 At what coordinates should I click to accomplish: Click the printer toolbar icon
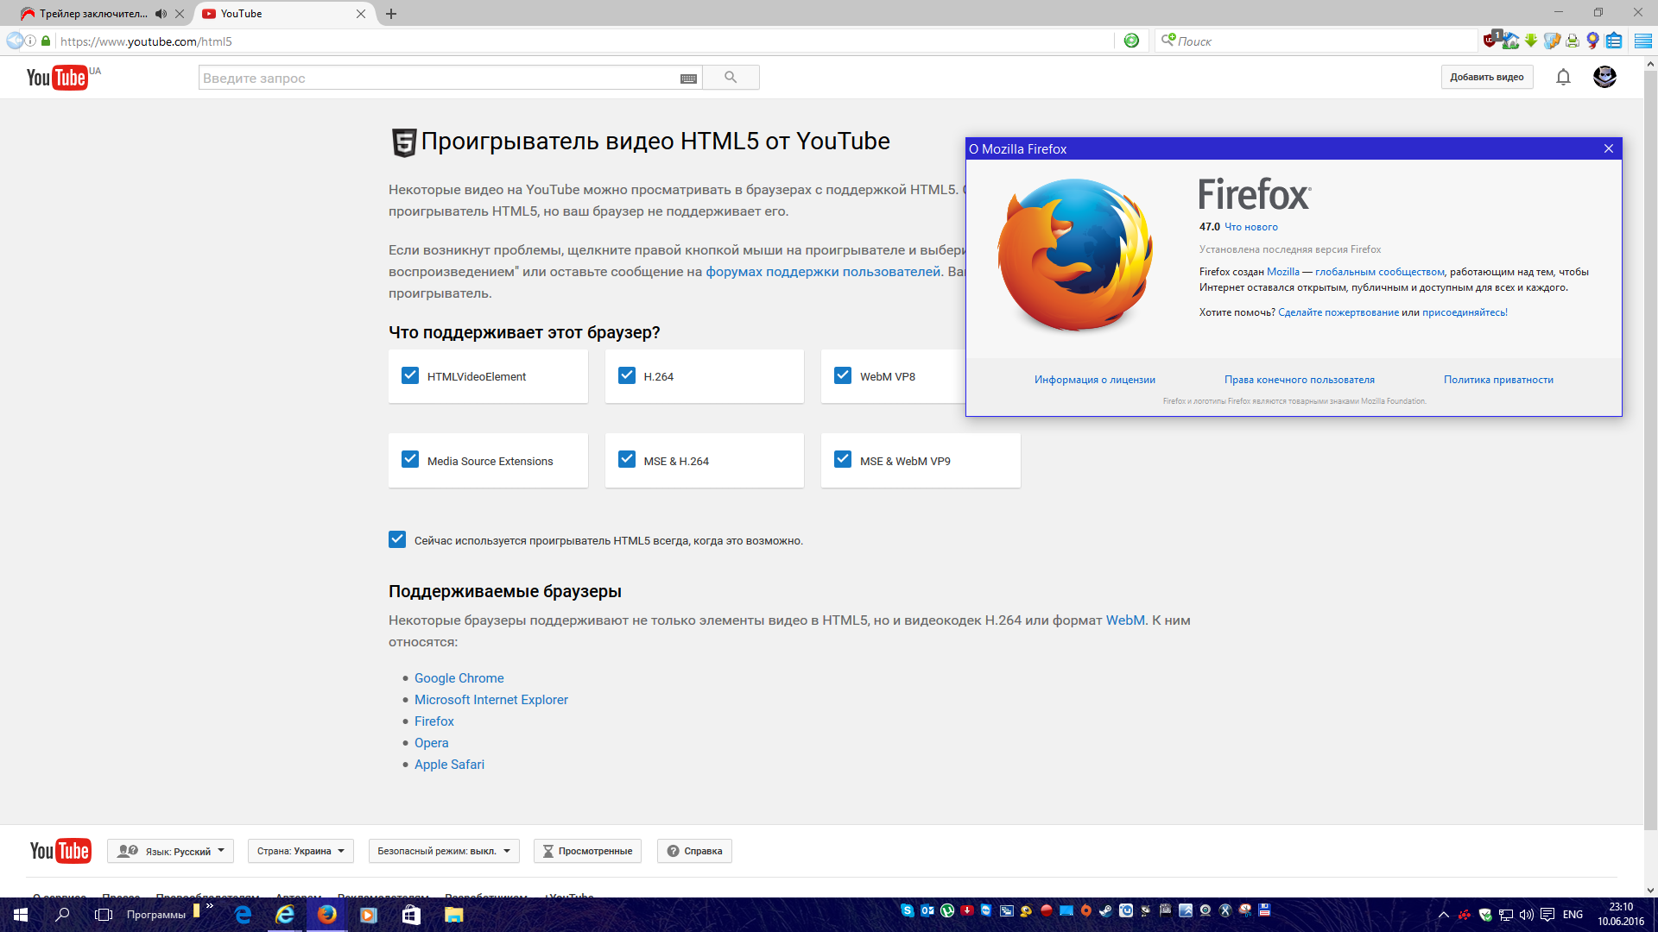coord(1573,41)
